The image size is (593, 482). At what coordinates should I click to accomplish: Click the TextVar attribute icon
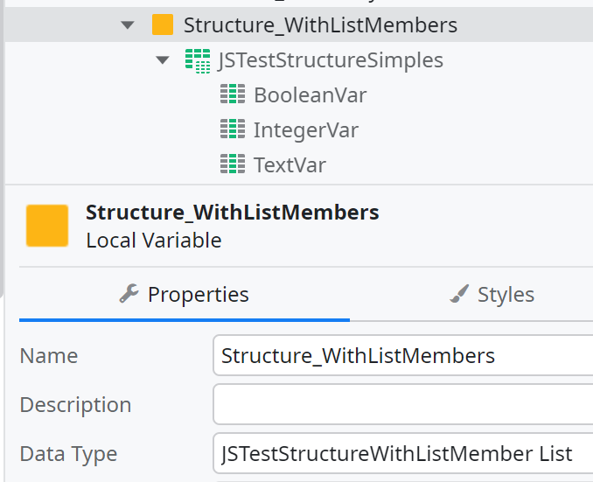232,164
